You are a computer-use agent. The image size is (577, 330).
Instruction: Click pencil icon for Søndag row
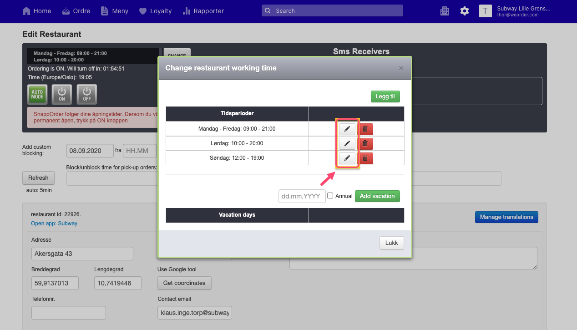(347, 158)
